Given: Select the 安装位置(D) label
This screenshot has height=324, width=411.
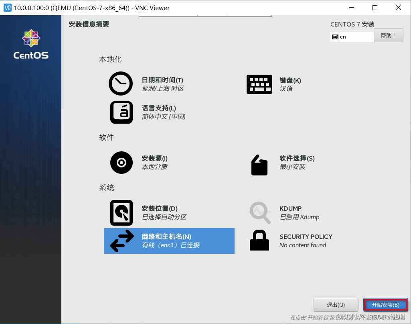Looking at the screenshot, I should pos(160,208).
